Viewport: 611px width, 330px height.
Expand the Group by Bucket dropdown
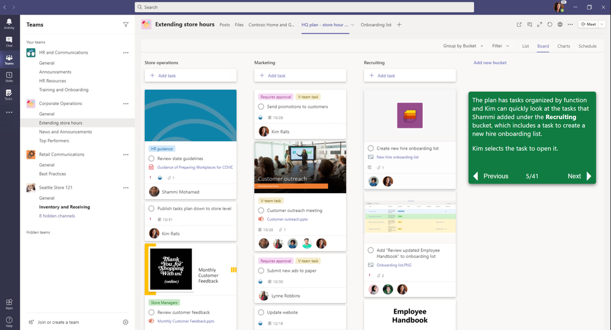(x=463, y=46)
